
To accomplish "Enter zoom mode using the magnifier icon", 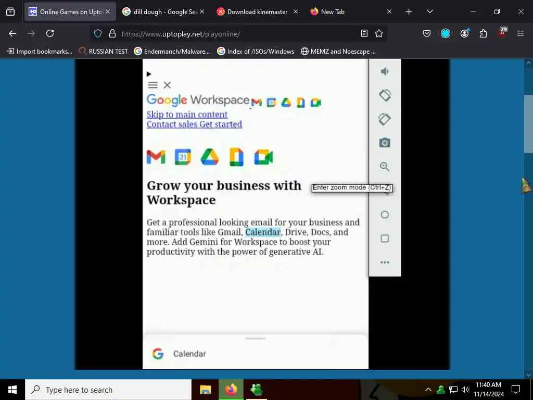I will 385,167.
